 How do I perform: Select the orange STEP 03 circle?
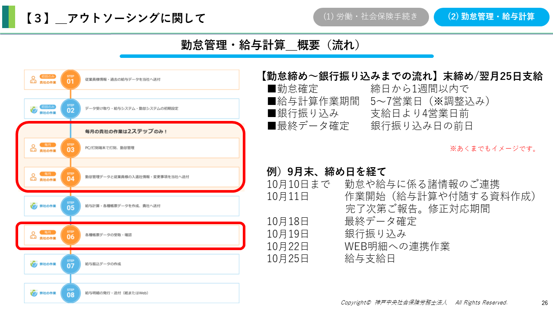[x=70, y=148]
